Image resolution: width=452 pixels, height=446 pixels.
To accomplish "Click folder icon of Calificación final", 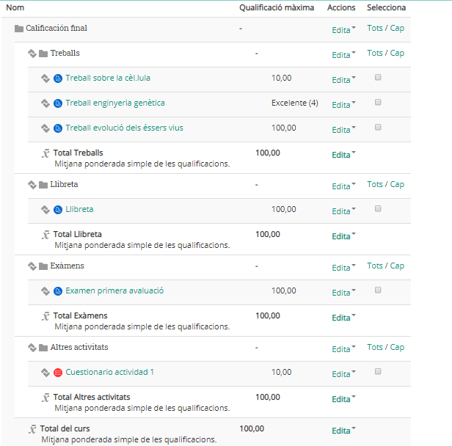I will coord(19,29).
